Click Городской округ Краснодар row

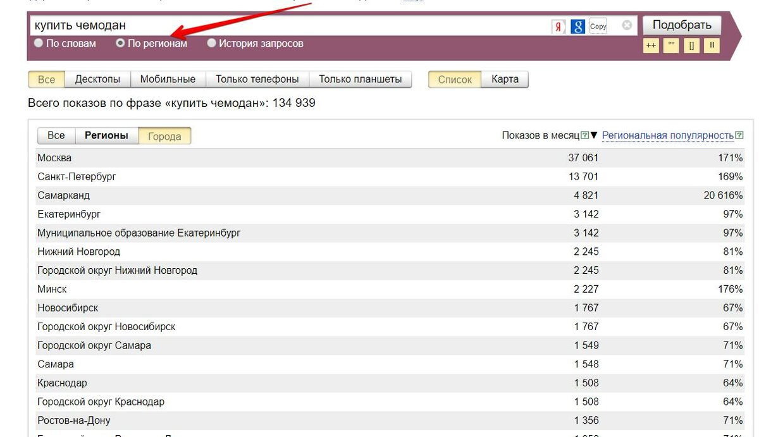coord(390,402)
